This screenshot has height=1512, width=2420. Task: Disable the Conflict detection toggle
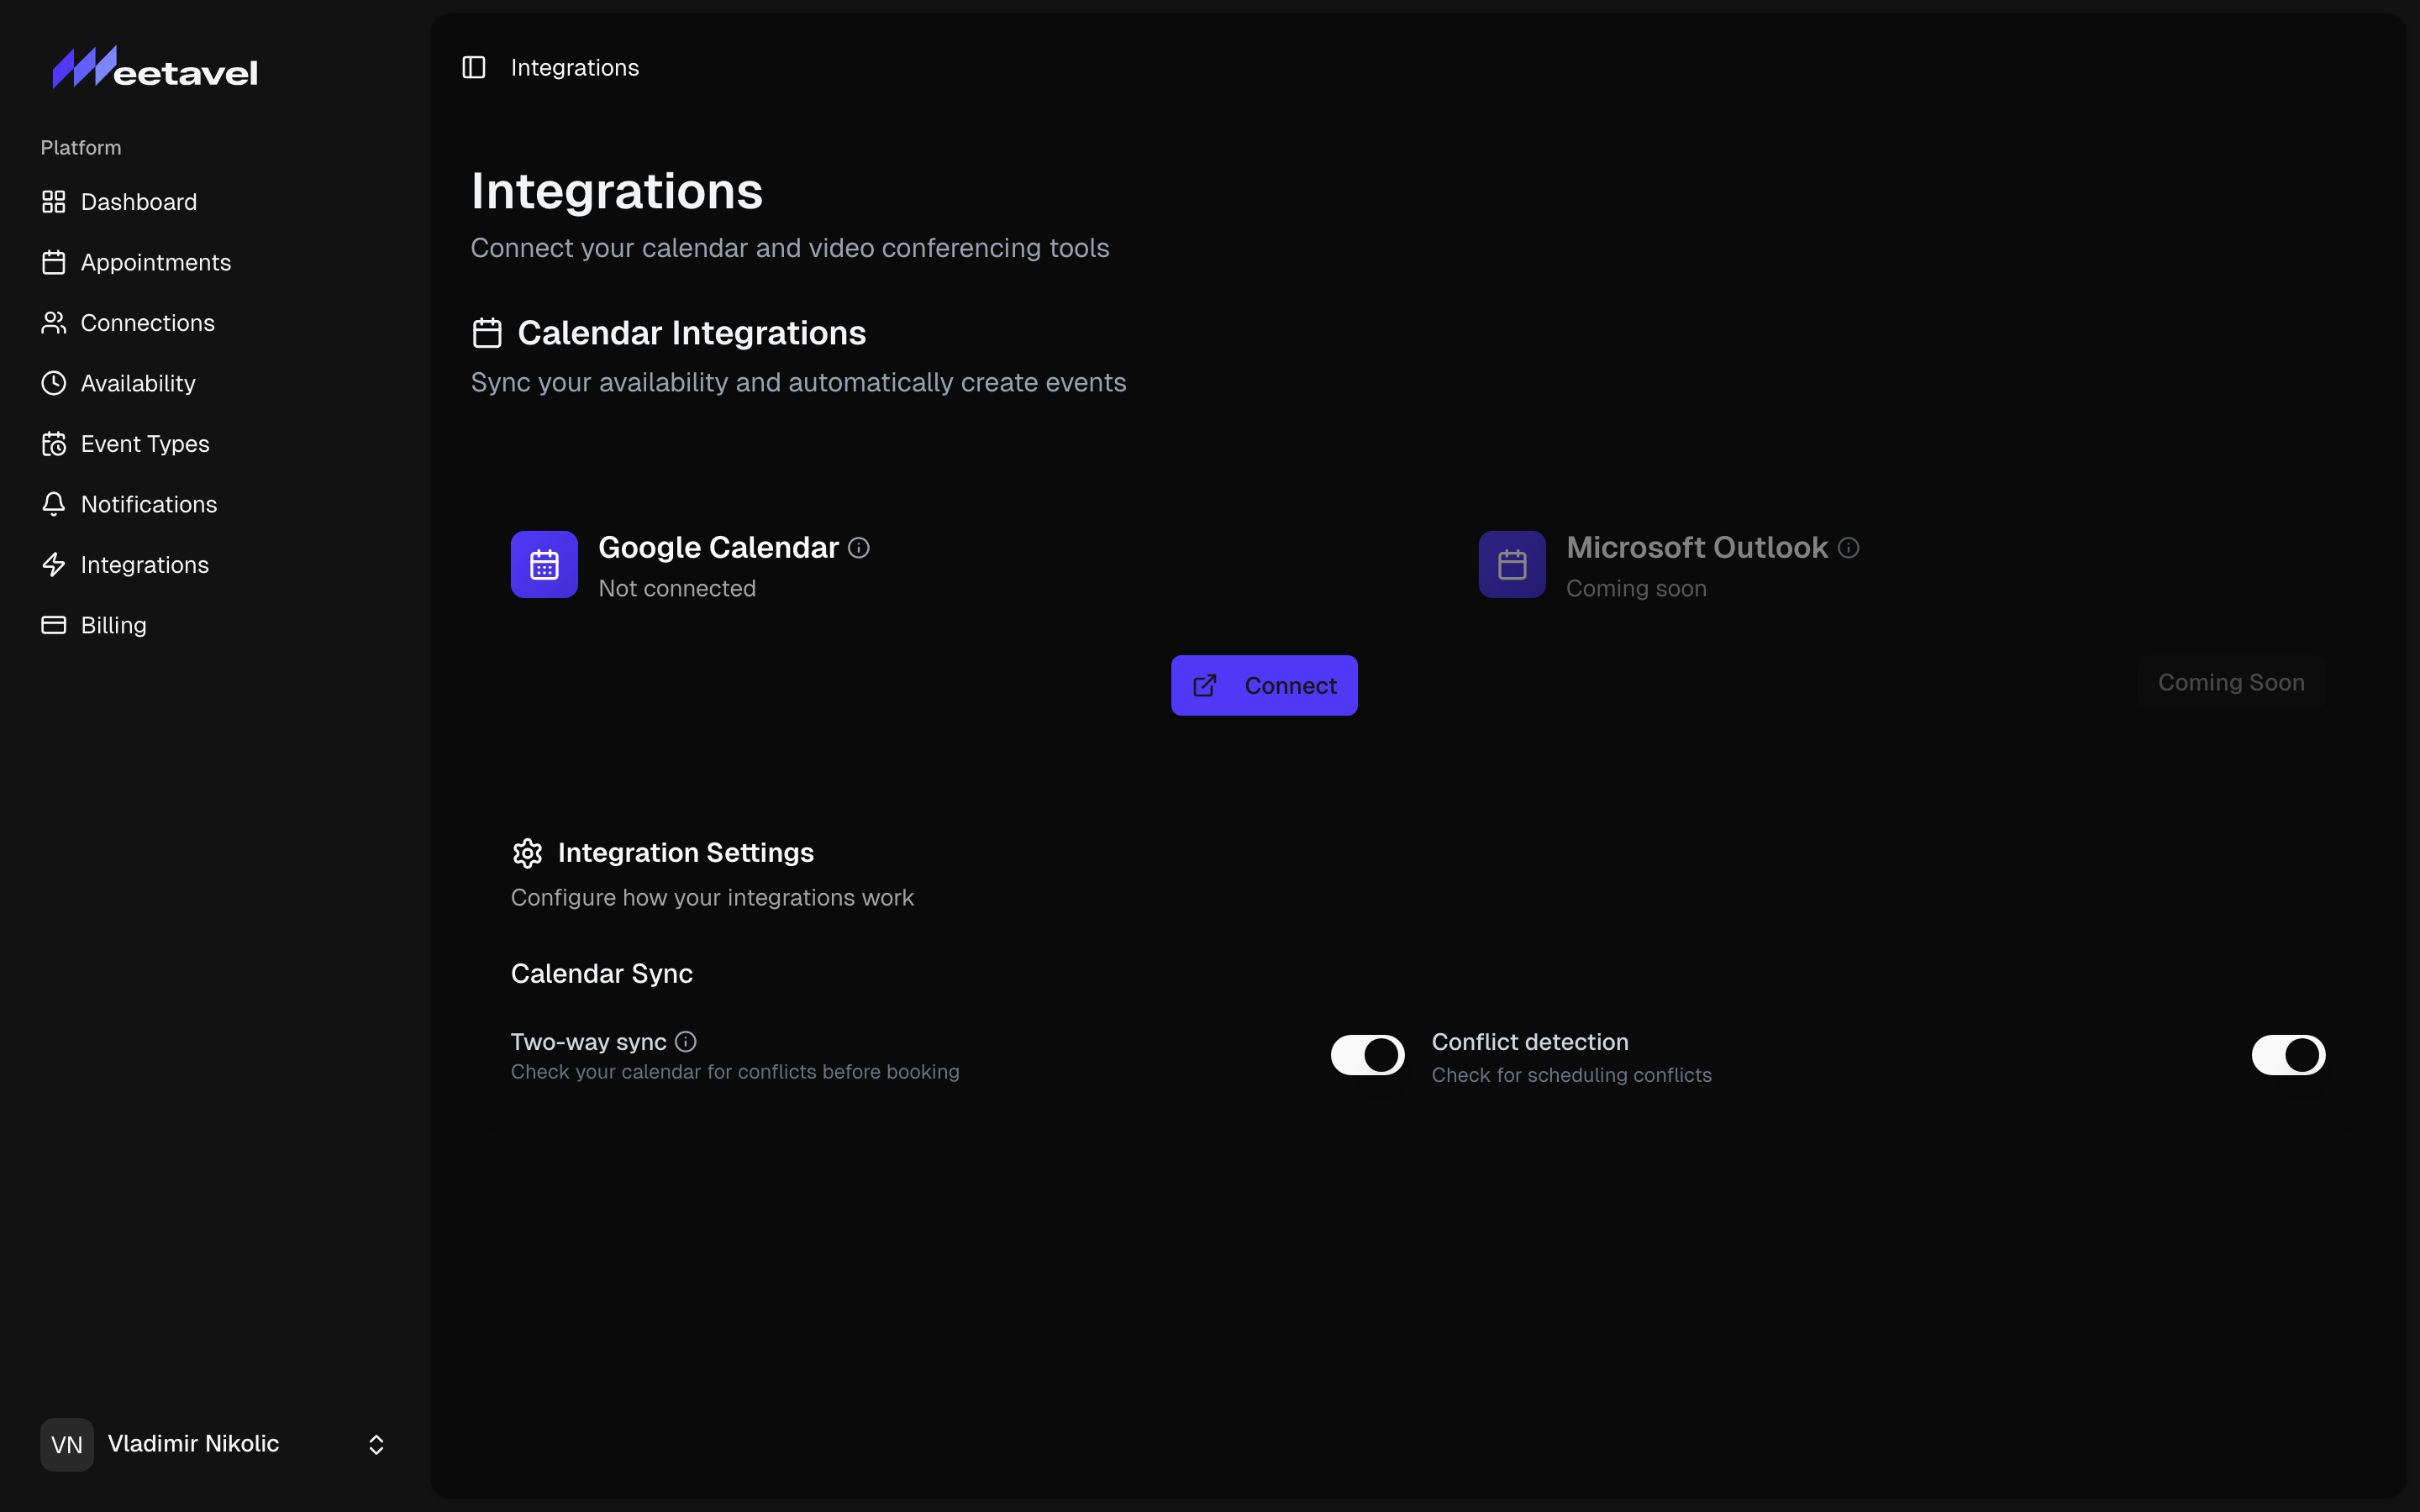2288,1054
